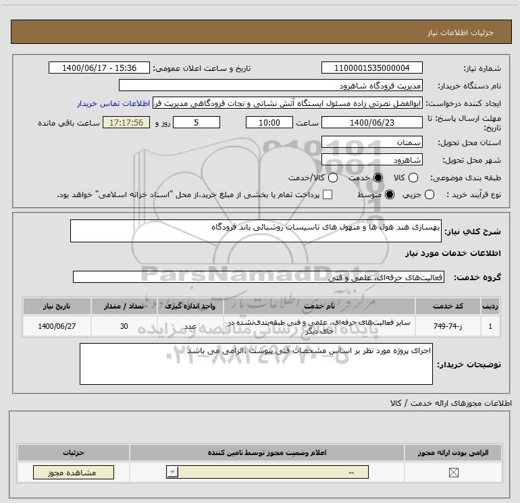Click the need date cell 1400/06/27

tap(57, 326)
